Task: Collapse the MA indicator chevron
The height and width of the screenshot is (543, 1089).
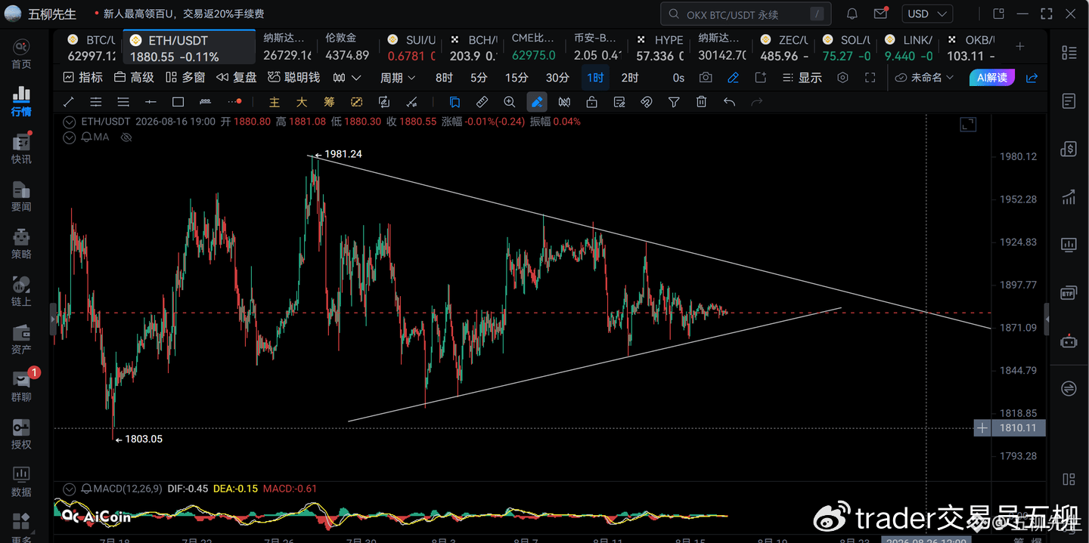Action: pyautogui.click(x=69, y=137)
